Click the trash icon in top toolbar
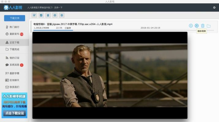The width and height of the screenshot is (219, 122). point(48,15)
